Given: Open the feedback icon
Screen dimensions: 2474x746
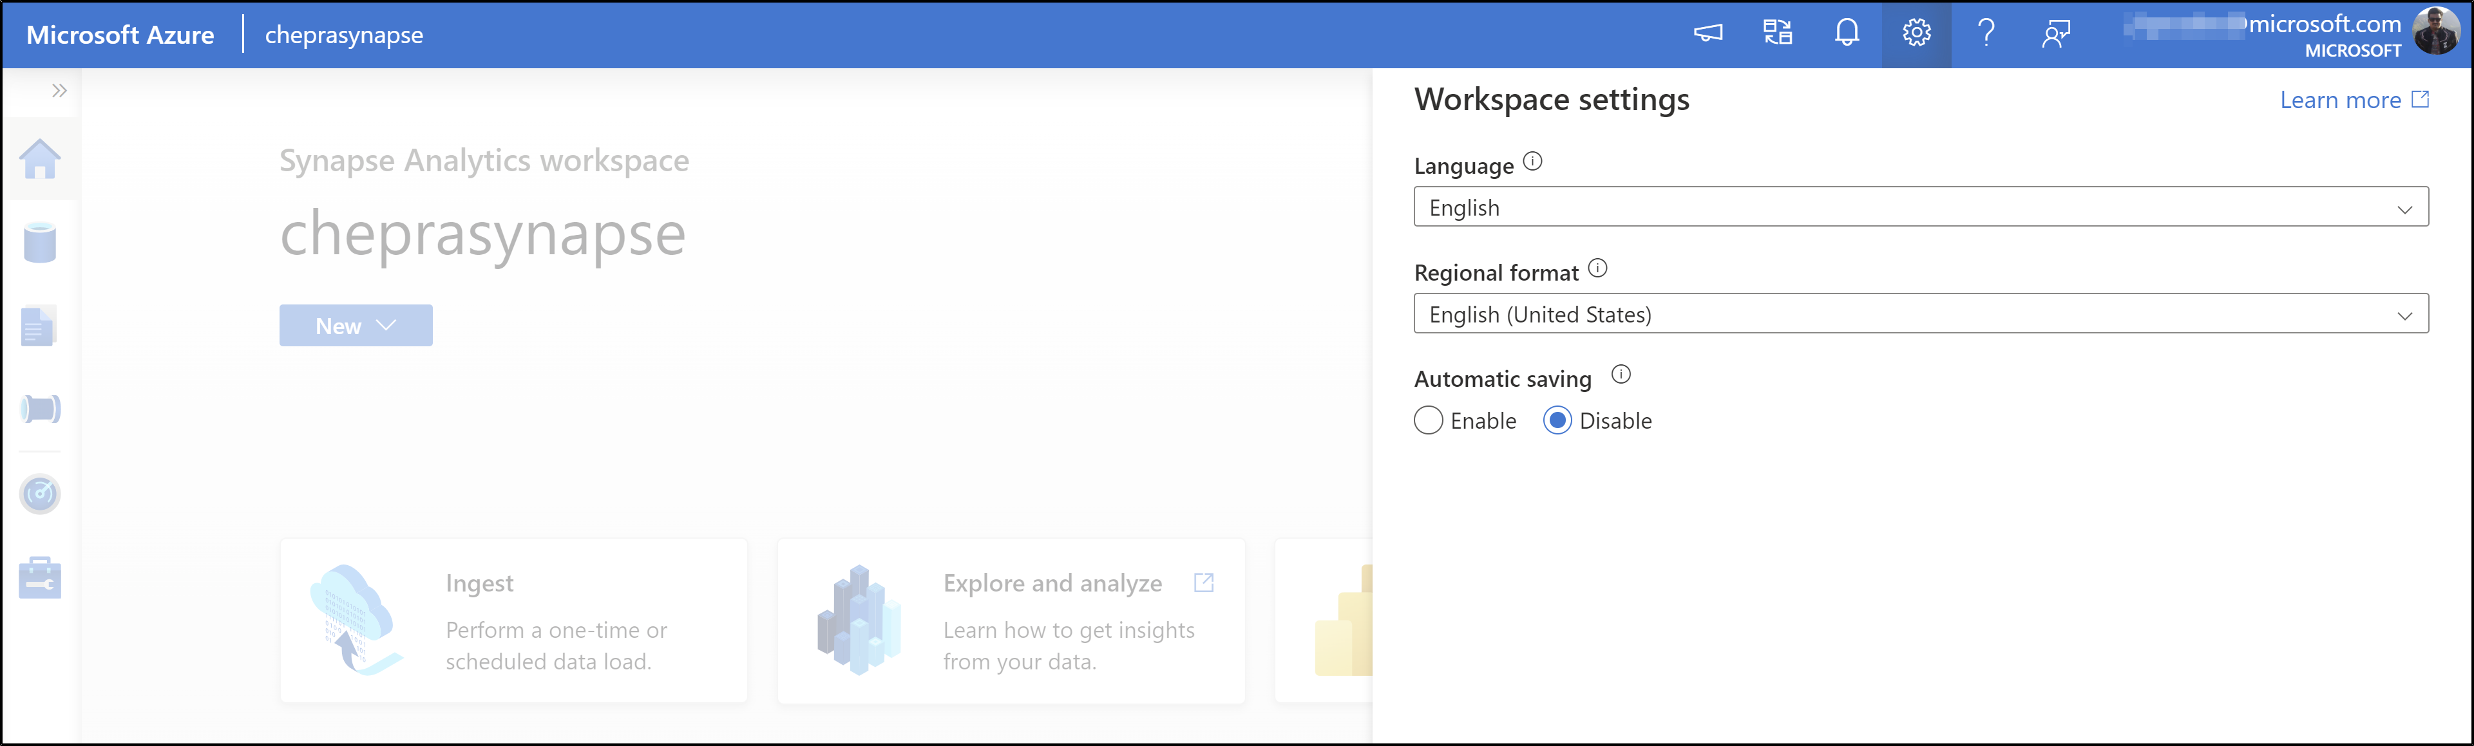Looking at the screenshot, I should coord(2056,33).
